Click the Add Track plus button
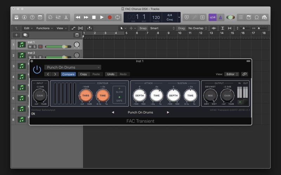The image size is (281, 175). [x=16, y=35]
